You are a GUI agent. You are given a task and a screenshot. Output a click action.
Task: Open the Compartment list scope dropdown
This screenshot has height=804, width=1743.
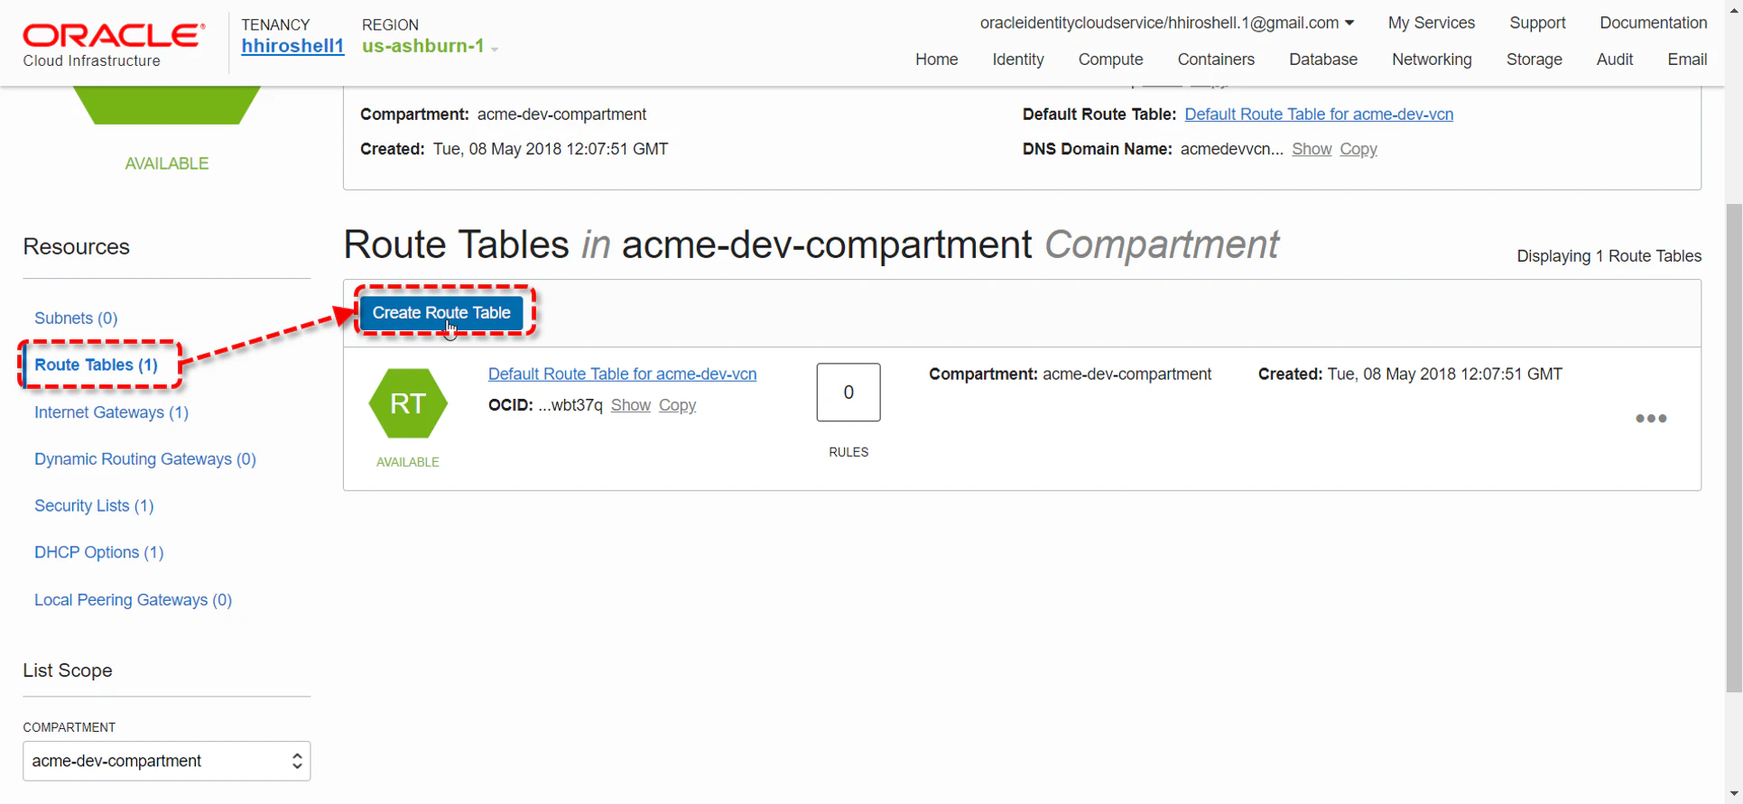point(167,761)
